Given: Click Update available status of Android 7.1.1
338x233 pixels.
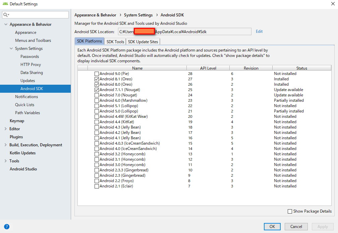Looking at the screenshot, I should [x=289, y=90].
